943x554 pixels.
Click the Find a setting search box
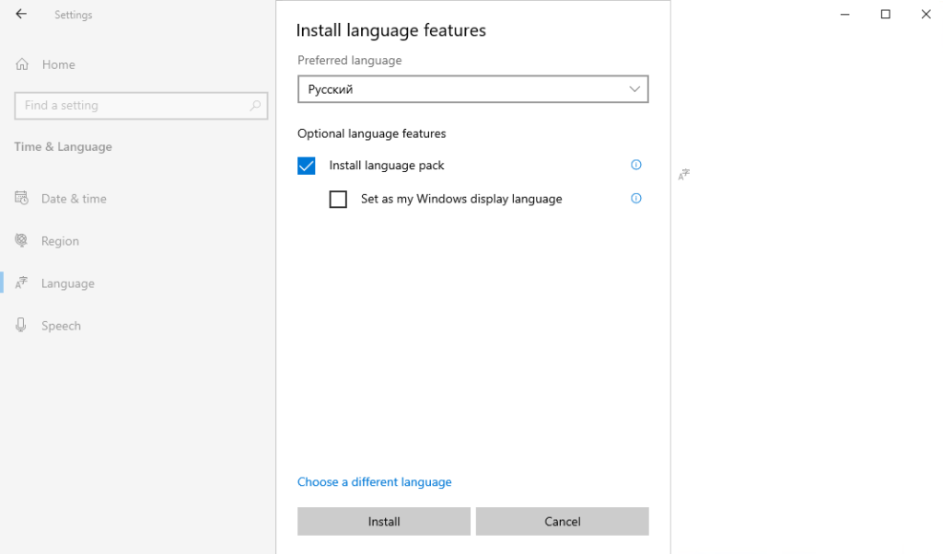[141, 106]
